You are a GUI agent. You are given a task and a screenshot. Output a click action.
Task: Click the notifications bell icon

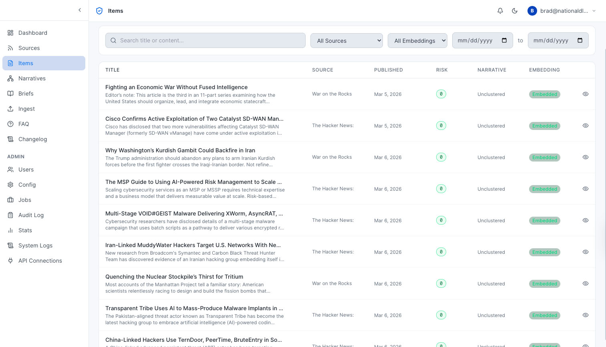(x=500, y=11)
